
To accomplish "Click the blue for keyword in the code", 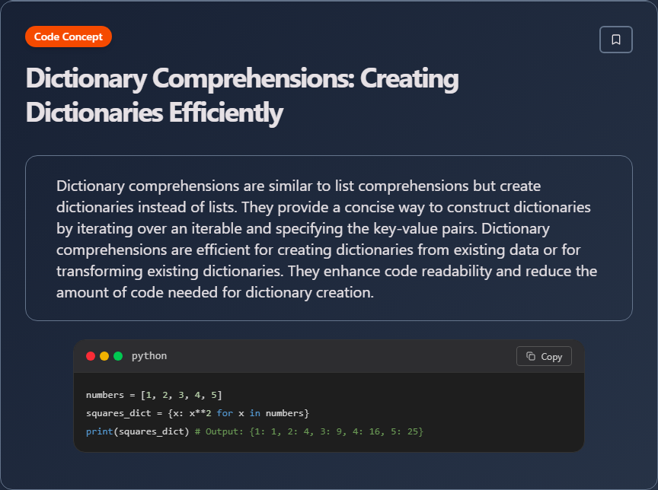I will (x=225, y=413).
